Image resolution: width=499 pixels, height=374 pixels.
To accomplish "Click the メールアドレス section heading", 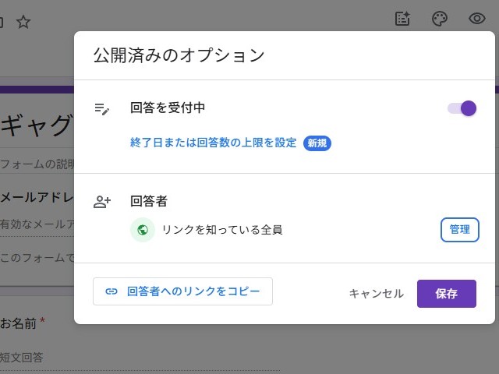I will 37,197.
